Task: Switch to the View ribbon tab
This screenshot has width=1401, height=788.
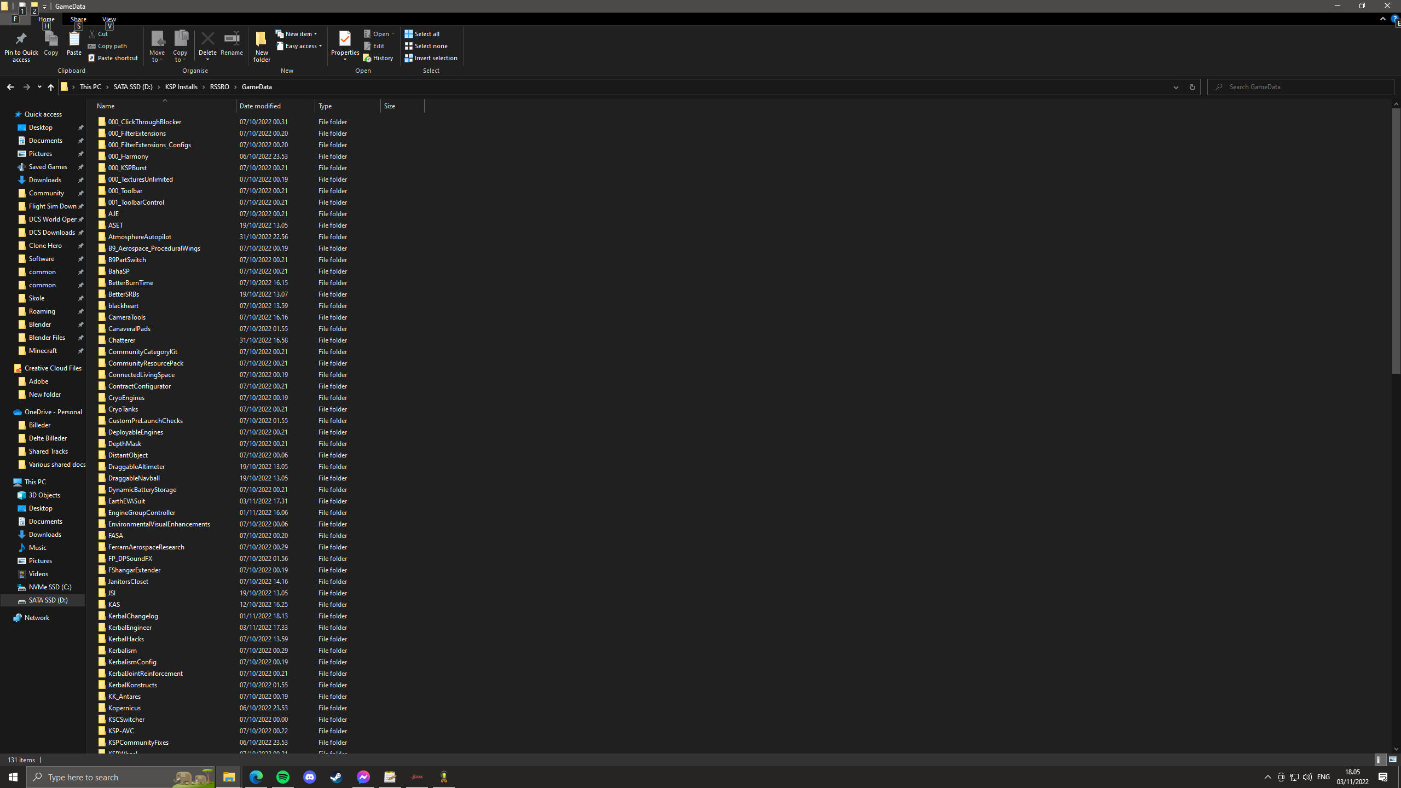Action: [109, 19]
